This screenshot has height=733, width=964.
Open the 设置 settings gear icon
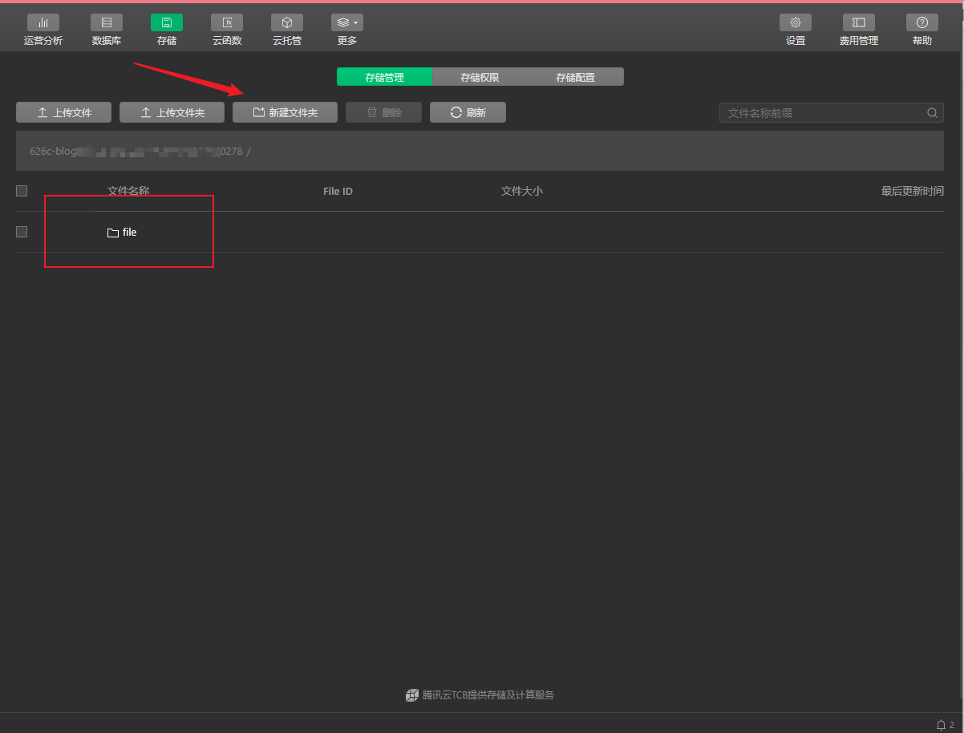click(x=796, y=22)
